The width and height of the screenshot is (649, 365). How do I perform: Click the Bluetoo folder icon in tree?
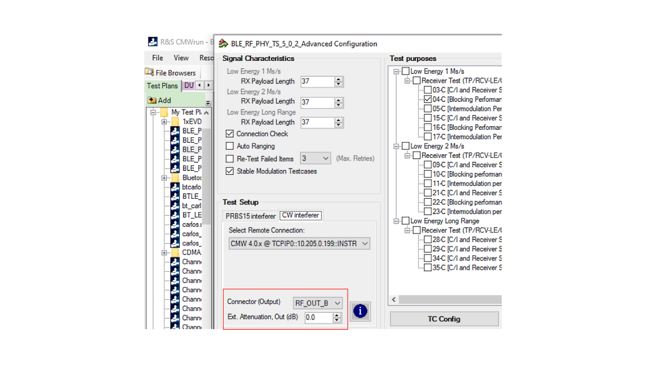pos(175,178)
